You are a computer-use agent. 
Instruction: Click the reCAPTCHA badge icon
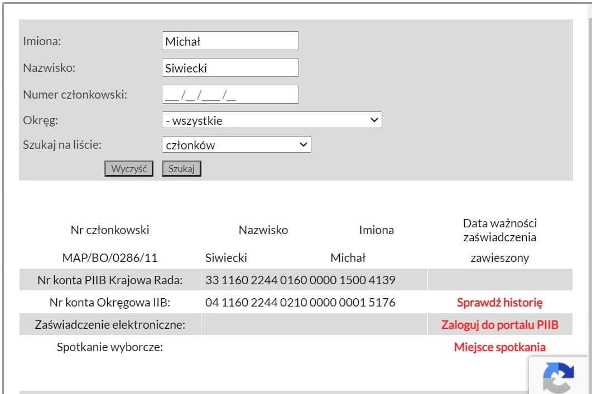click(558, 377)
